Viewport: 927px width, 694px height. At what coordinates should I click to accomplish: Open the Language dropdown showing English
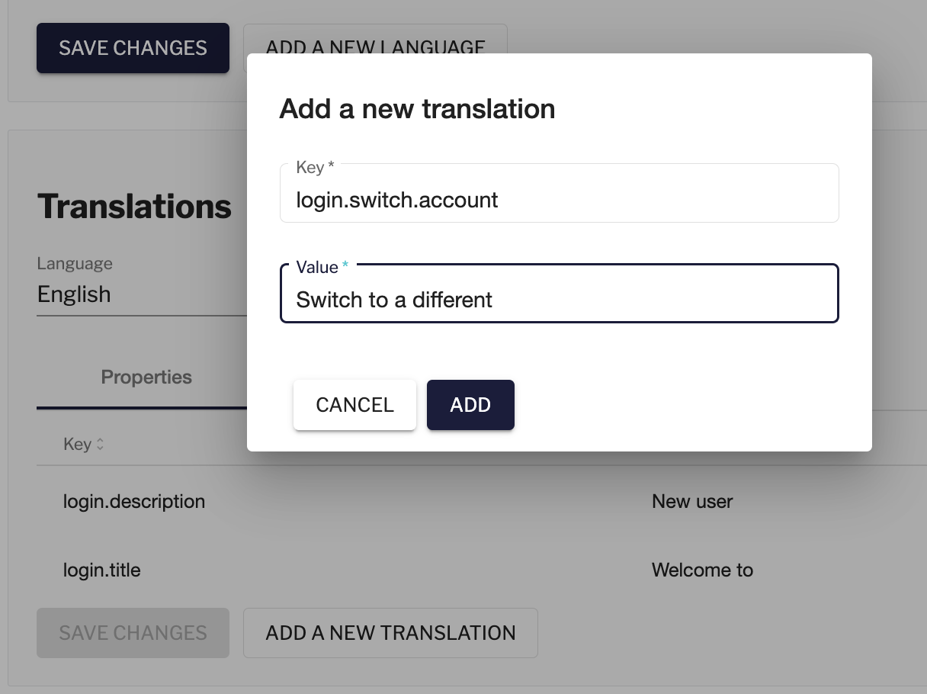(x=141, y=294)
